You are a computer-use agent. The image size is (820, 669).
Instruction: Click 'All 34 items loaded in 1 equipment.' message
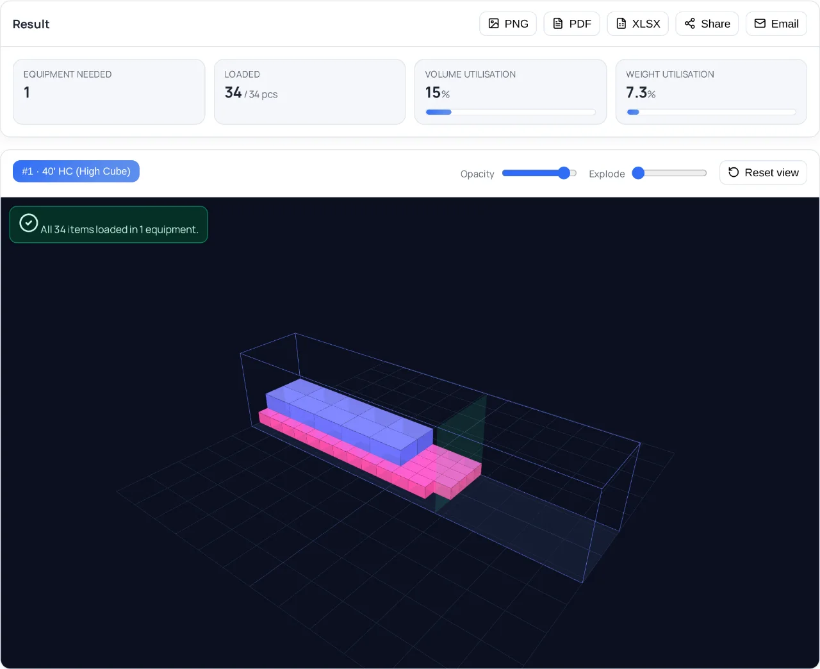[120, 229]
